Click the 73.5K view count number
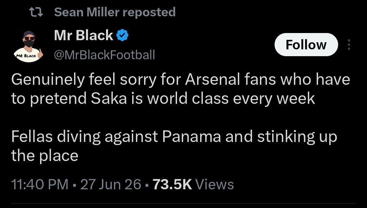 [172, 184]
